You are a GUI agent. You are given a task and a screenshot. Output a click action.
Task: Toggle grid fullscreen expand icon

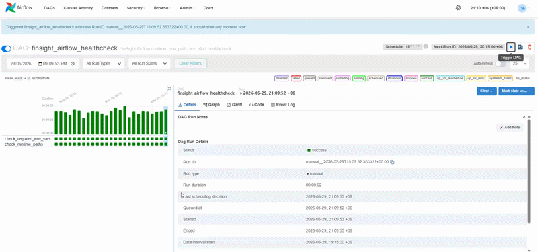tap(169, 89)
